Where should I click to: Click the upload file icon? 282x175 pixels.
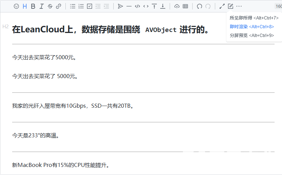(177, 6)
